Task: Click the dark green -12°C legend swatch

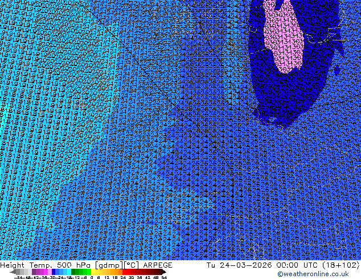Action: [73, 272]
